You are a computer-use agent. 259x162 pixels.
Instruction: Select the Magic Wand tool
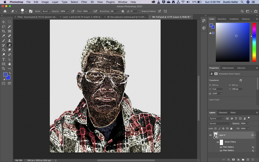tap(10, 27)
